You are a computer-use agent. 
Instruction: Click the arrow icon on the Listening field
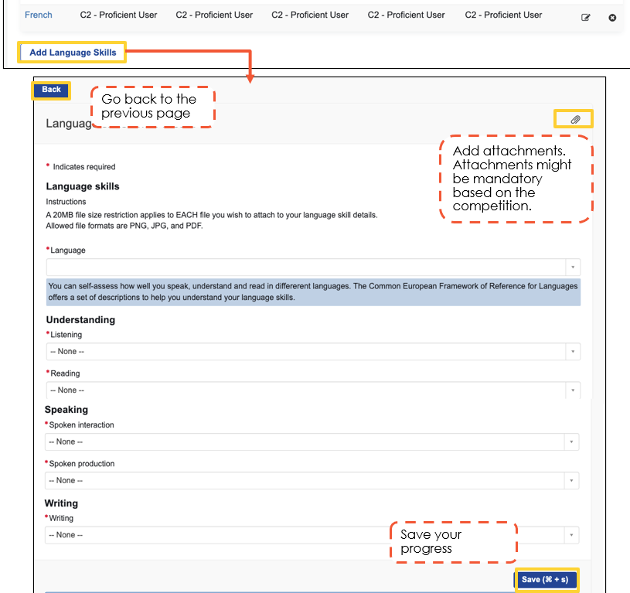pyautogui.click(x=573, y=352)
